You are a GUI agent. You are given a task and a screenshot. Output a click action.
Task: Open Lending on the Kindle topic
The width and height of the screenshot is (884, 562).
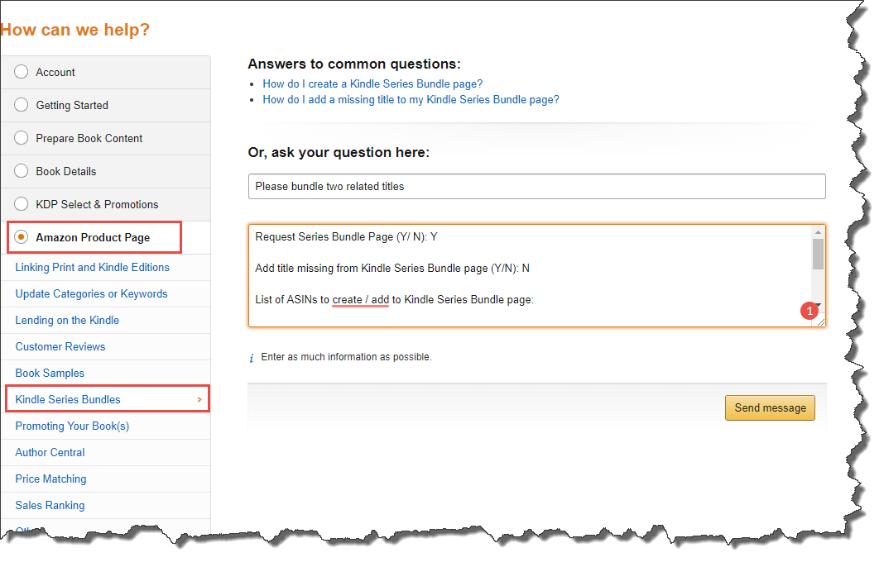pos(67,321)
